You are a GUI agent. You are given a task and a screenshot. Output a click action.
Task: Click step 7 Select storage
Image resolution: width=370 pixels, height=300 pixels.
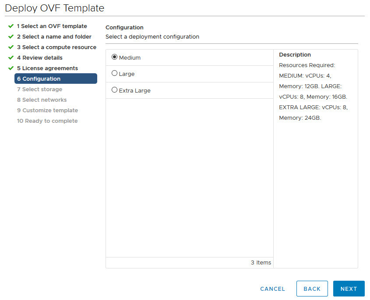(39, 89)
